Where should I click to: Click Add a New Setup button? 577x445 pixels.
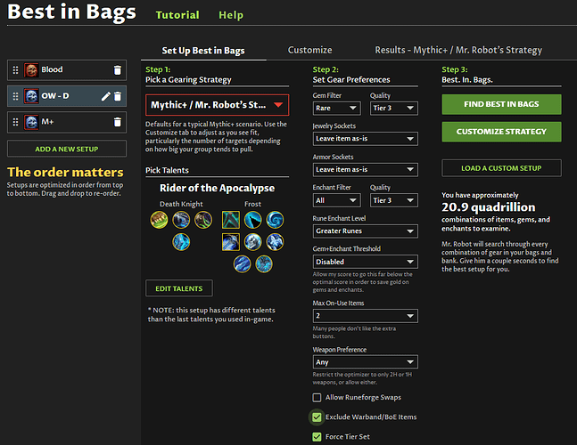pos(67,149)
